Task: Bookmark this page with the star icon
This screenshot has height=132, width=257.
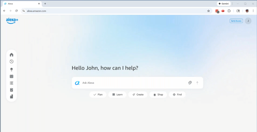Action: click(208, 11)
